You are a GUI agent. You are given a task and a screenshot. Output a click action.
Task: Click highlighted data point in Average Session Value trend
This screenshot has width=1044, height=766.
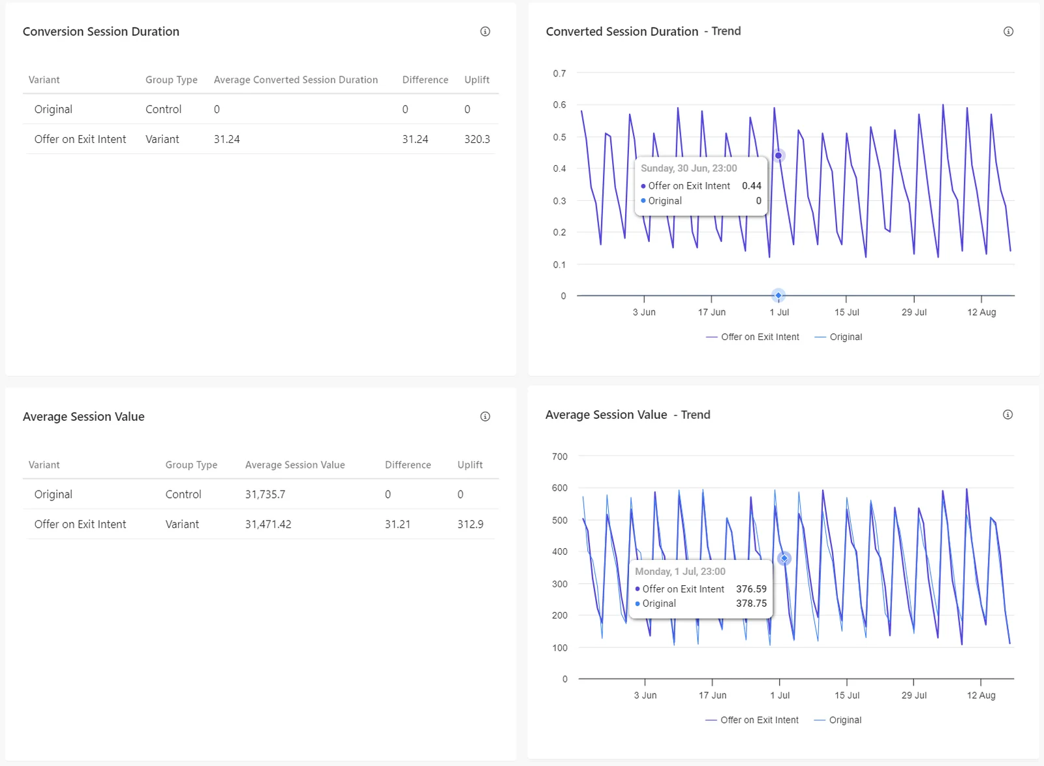784,559
